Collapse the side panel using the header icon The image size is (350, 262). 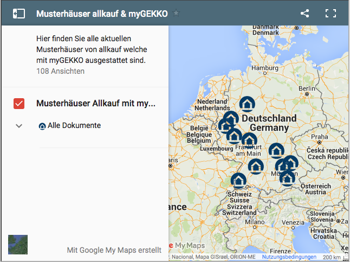pyautogui.click(x=19, y=14)
